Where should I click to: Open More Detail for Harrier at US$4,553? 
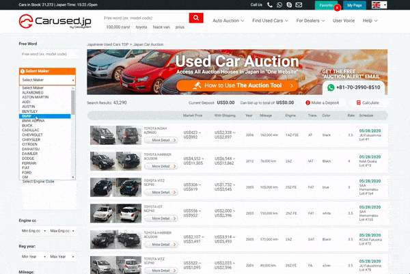[161, 166]
